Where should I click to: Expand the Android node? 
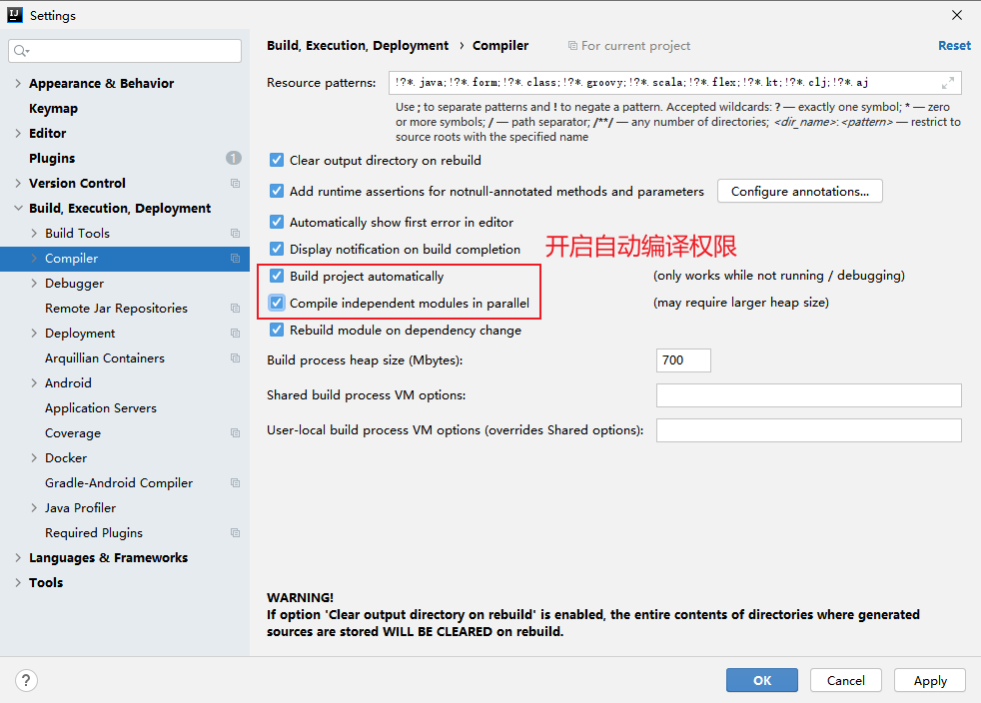click(x=34, y=382)
